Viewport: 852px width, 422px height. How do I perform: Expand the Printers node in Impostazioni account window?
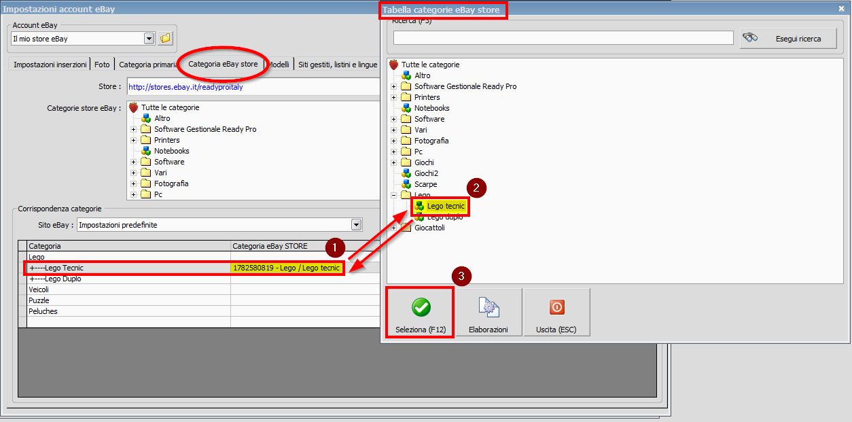click(x=134, y=140)
